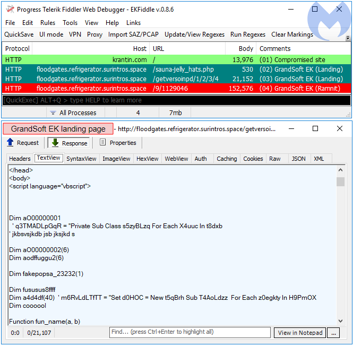Click the Fiddler app icon in title bar

(10, 10)
